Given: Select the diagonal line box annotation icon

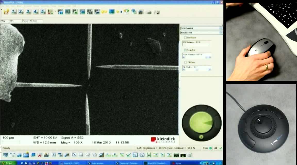Looking at the screenshot, I should (x=74, y=155).
